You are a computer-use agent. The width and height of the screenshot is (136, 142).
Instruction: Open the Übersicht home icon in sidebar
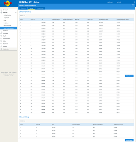(x=1, y=10)
